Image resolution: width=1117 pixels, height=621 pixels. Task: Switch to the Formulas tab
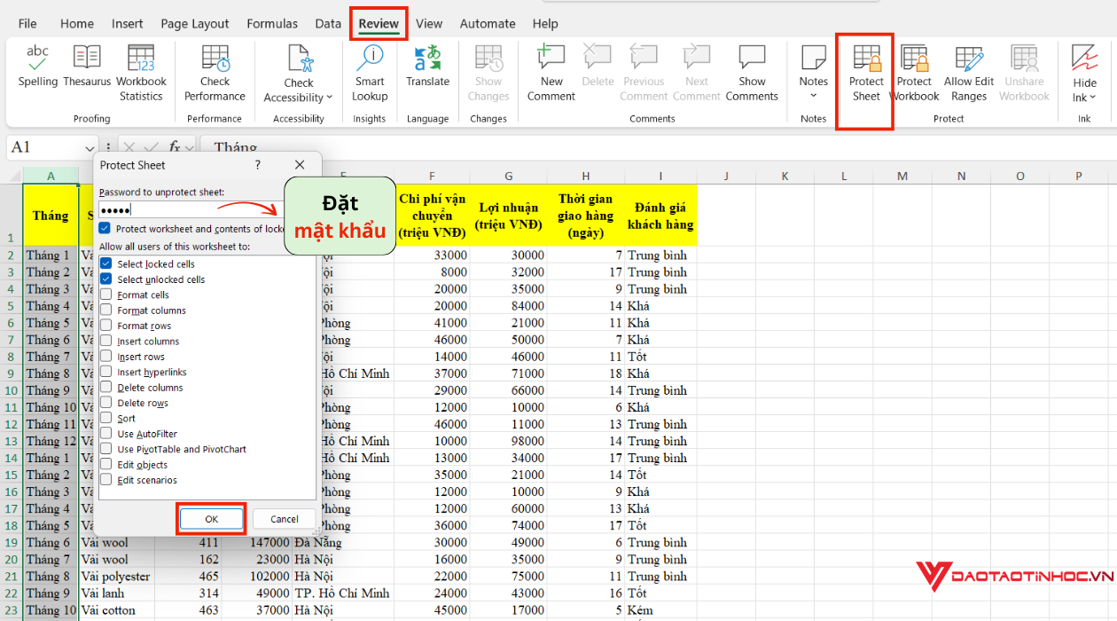[272, 24]
